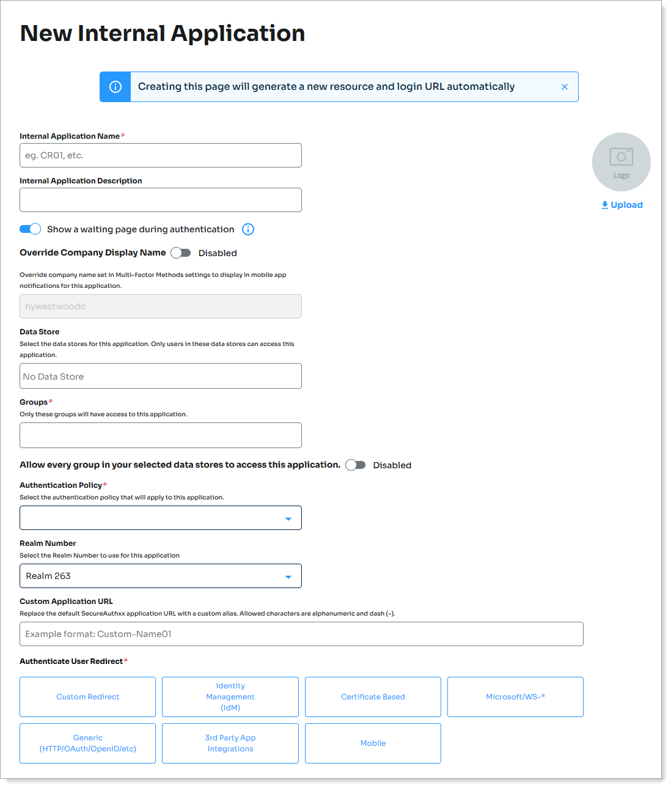Viewport: 671px width, 788px height.
Task: Click the Internal Application Description field
Action: [161, 200]
